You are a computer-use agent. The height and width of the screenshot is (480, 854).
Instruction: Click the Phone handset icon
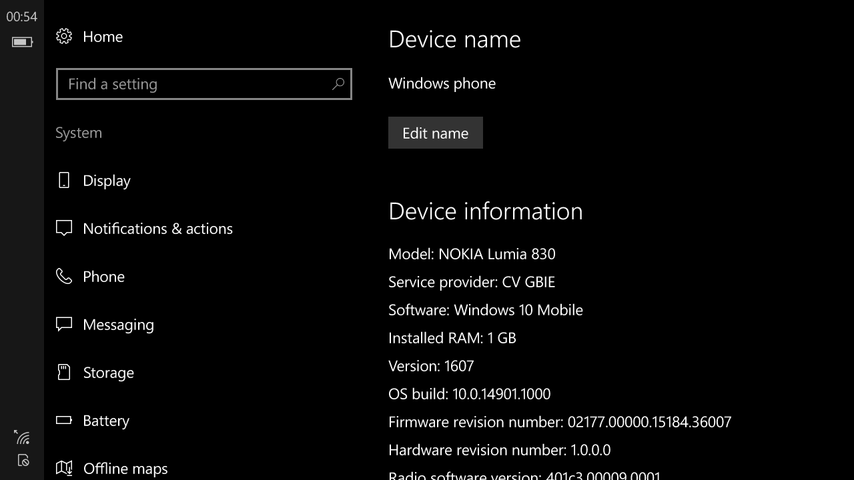coord(64,277)
